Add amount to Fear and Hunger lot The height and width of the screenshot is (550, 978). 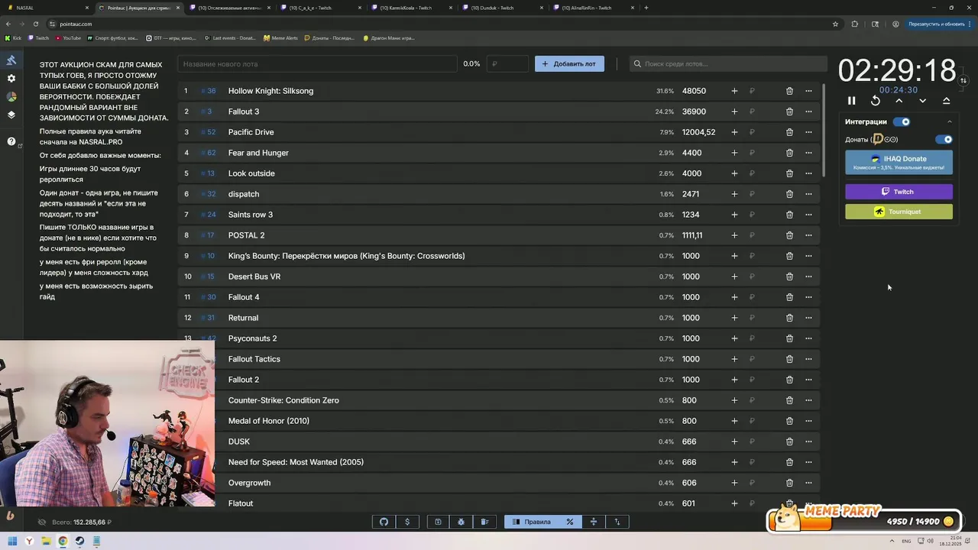tap(734, 153)
